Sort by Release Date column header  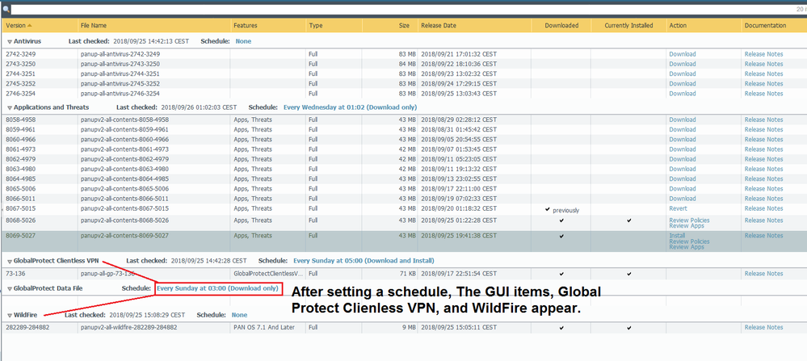point(438,25)
